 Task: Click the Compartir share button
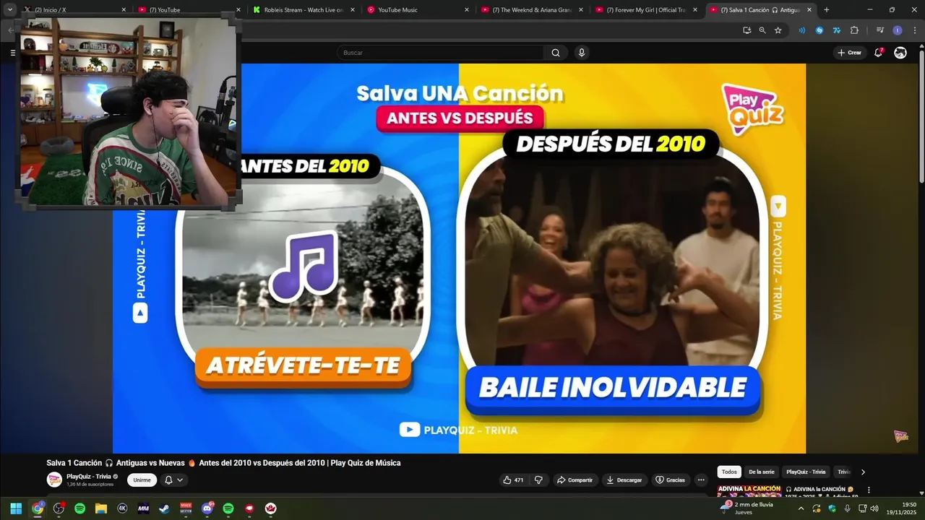pyautogui.click(x=575, y=480)
